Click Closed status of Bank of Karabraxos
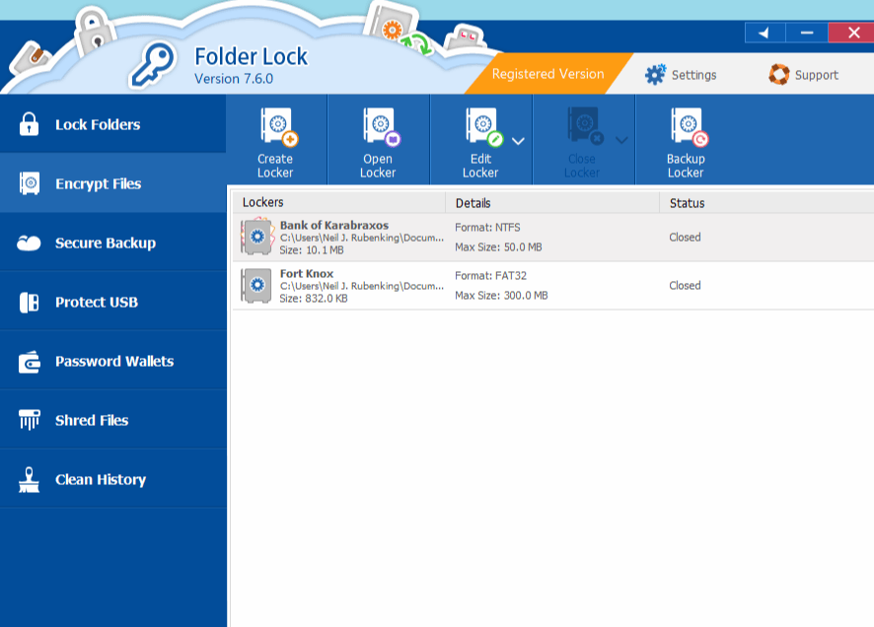This screenshot has width=874, height=627. click(685, 238)
